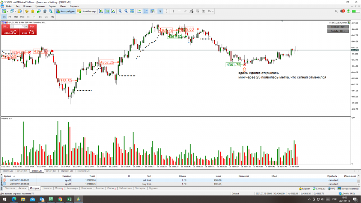Decrease volume with the down arrow
The width and height of the screenshot is (361, 203).
click(x=12, y=27)
